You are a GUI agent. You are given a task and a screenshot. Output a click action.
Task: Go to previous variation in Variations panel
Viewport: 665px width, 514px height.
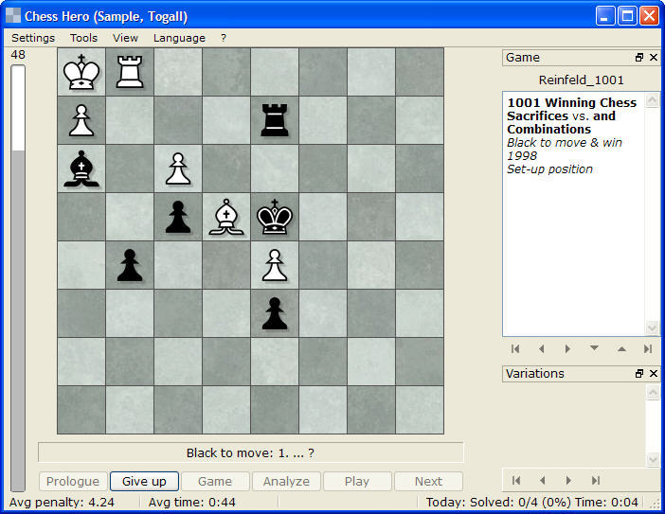[543, 480]
